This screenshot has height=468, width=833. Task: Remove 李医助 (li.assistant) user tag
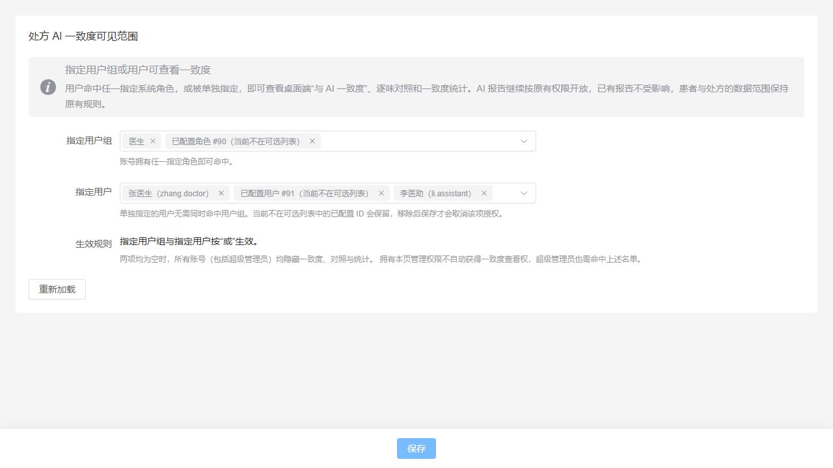pyautogui.click(x=484, y=193)
